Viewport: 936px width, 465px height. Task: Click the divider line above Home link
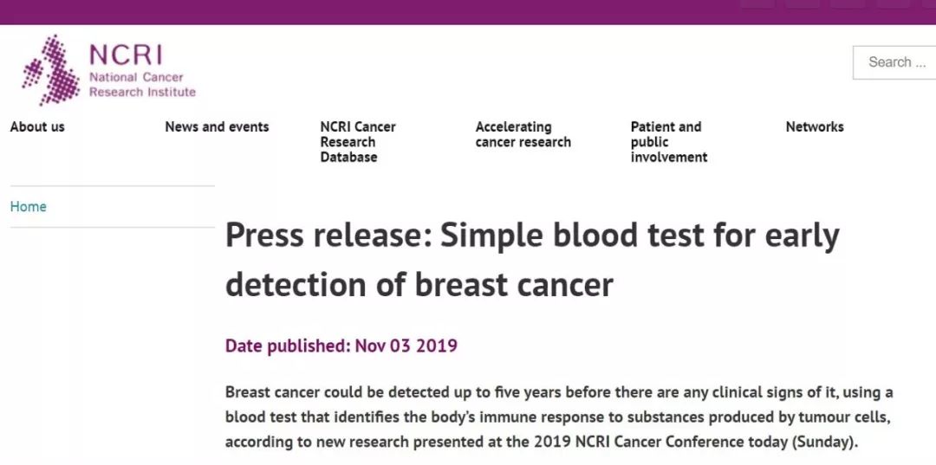pos(112,186)
